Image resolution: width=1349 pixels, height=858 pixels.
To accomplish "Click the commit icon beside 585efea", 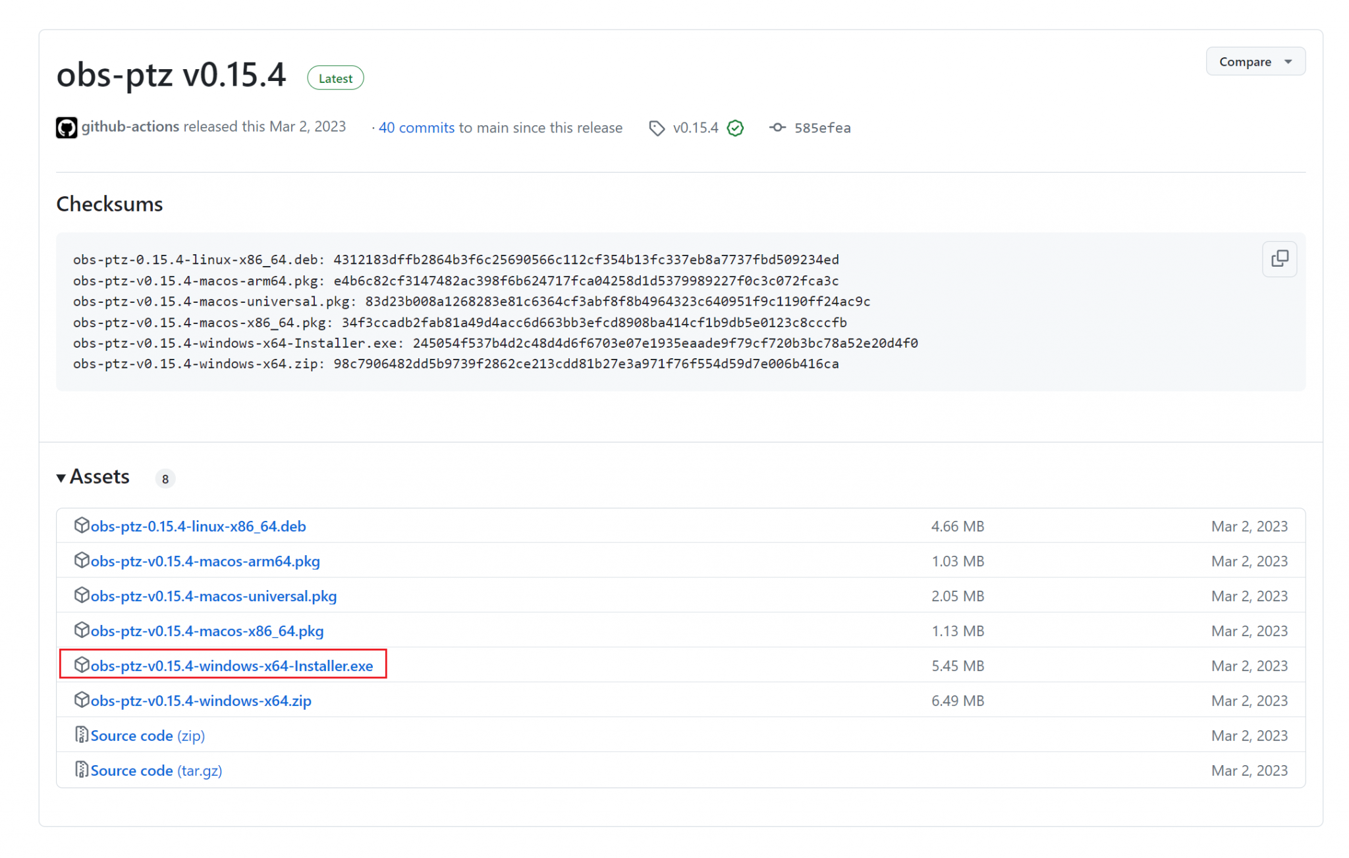I will [777, 127].
